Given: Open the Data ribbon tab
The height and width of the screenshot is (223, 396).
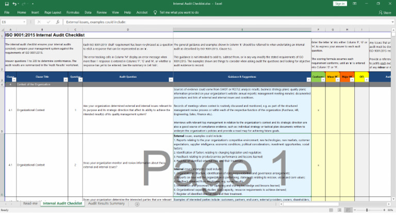Looking at the screenshot, I should [x=88, y=12].
